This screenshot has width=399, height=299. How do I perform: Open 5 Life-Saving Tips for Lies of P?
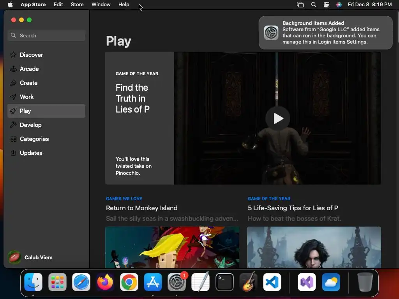click(293, 208)
